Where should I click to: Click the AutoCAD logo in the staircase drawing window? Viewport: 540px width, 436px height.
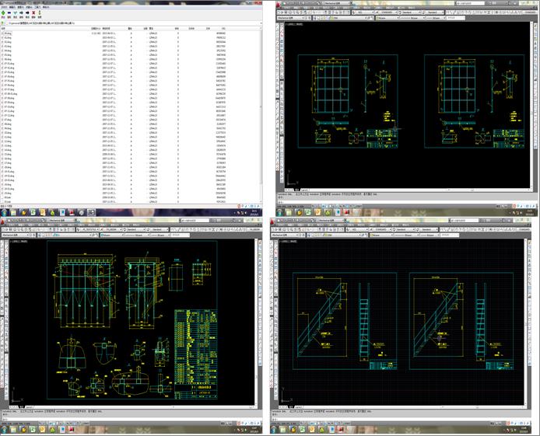tap(273, 221)
